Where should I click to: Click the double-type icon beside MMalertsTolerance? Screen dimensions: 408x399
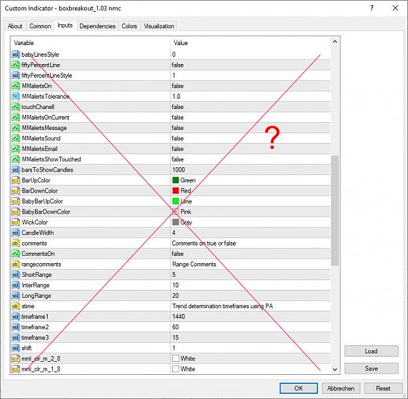(16, 97)
